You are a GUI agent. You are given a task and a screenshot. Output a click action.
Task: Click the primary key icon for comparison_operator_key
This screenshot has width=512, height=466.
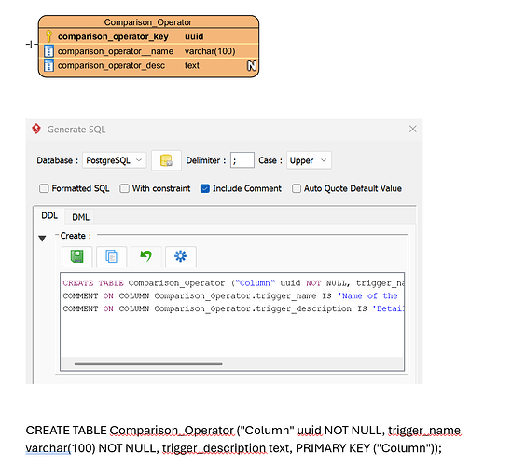click(x=48, y=36)
